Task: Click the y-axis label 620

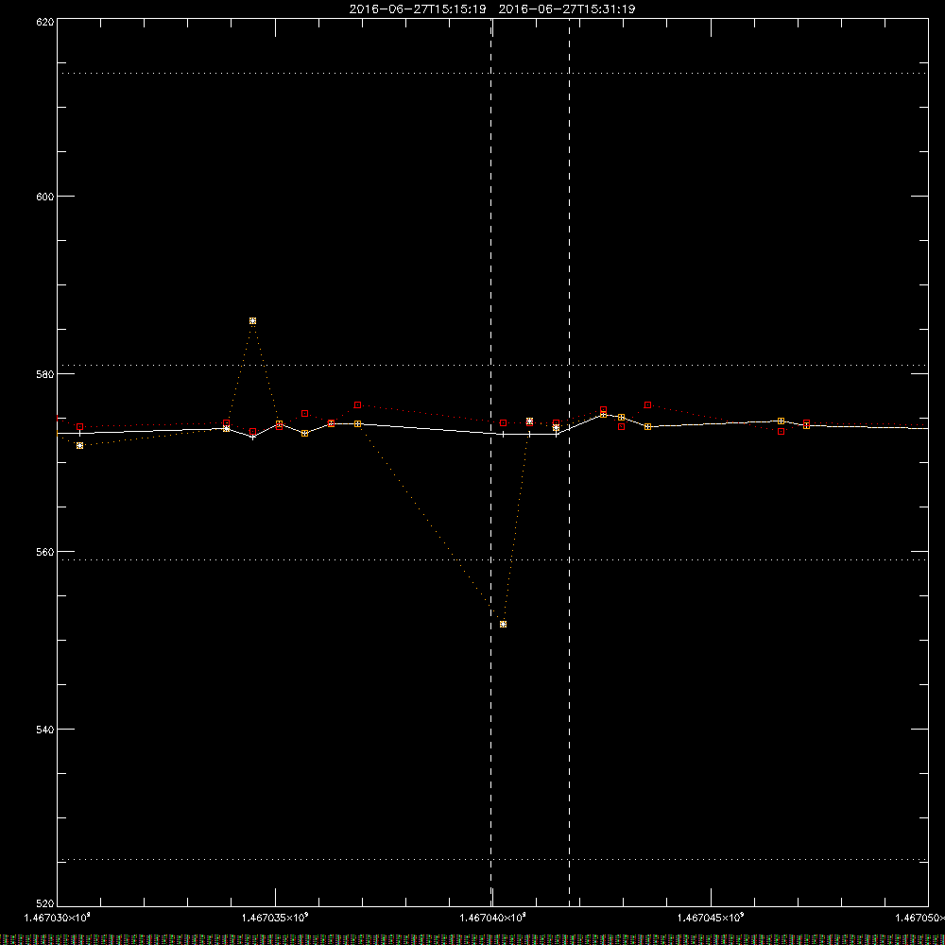Action: click(45, 22)
